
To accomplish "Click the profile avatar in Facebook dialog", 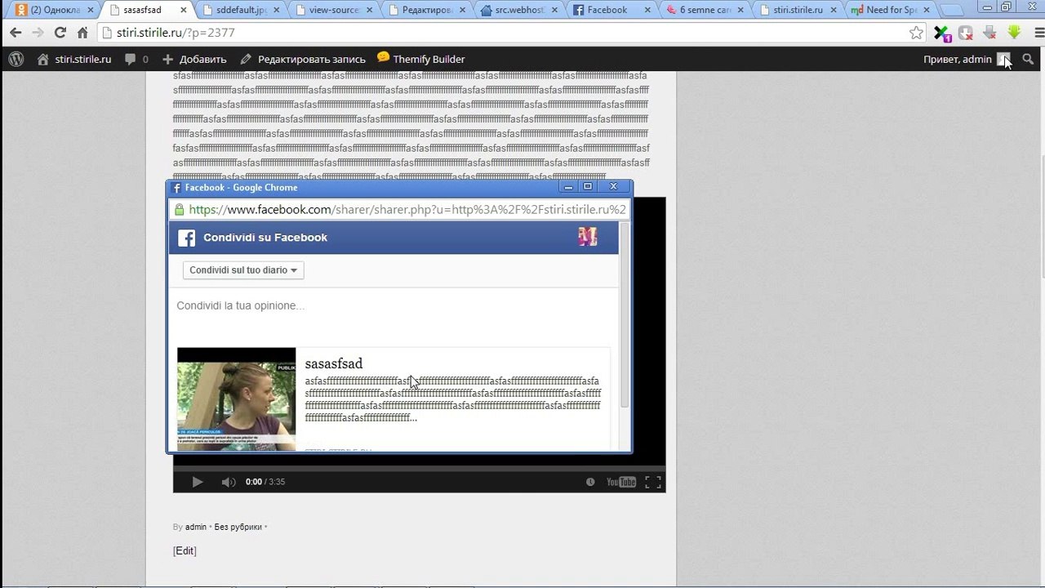I will pyautogui.click(x=588, y=237).
